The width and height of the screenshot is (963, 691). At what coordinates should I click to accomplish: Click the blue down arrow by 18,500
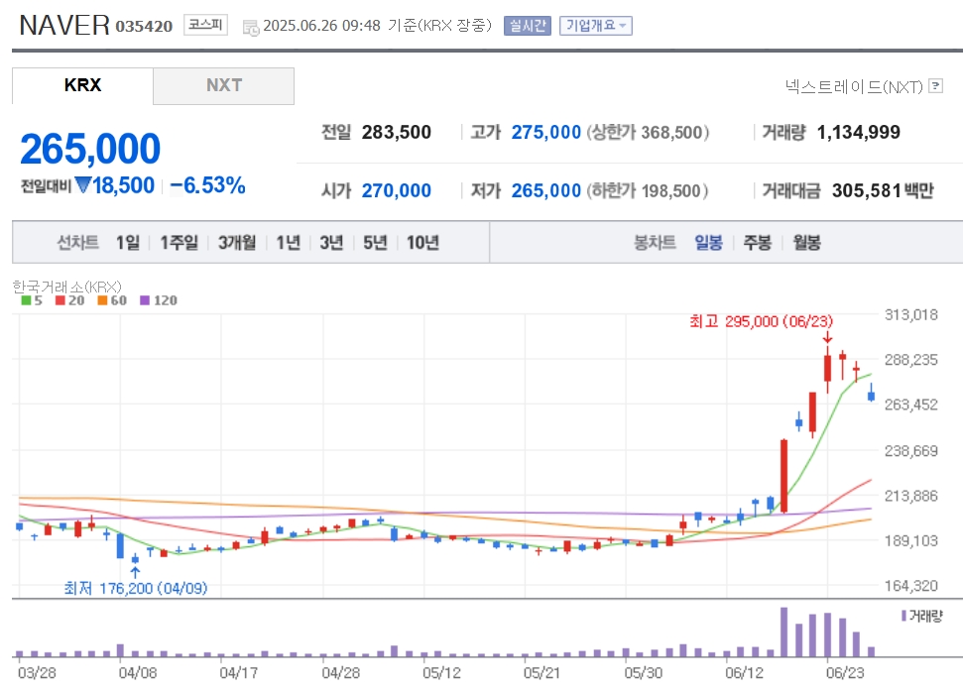(82, 184)
